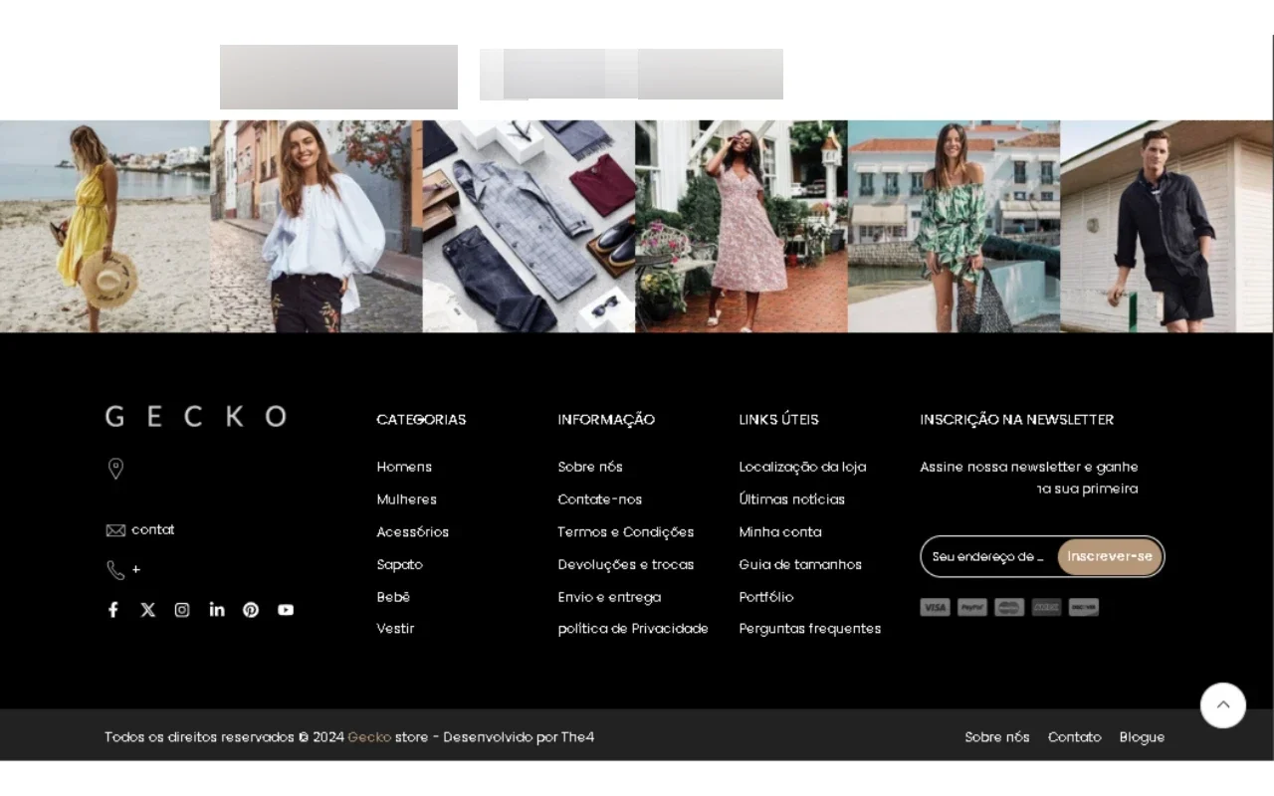Screen dimensions: 1274x796
Task: Click the Mastercard payment icon
Action: click(1009, 607)
